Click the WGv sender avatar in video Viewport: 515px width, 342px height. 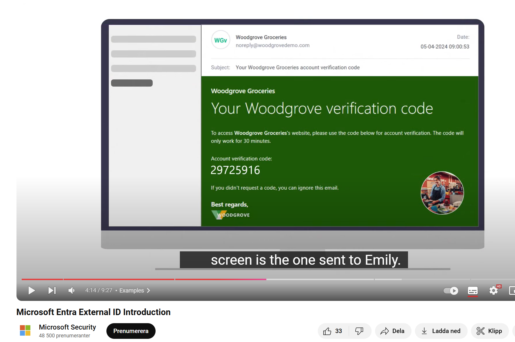click(221, 40)
